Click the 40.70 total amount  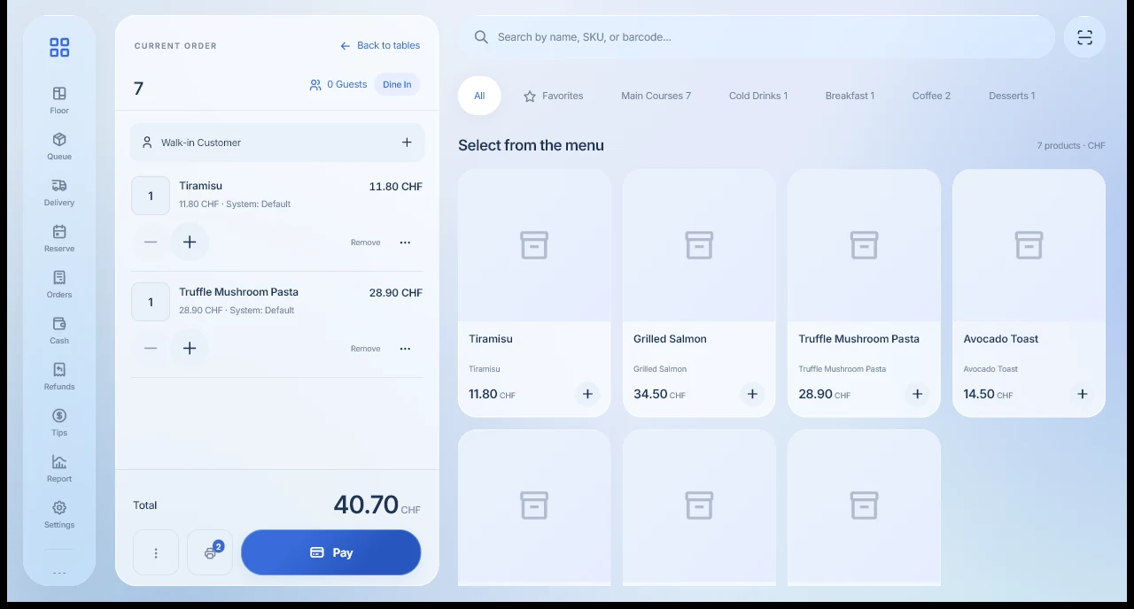tap(366, 505)
